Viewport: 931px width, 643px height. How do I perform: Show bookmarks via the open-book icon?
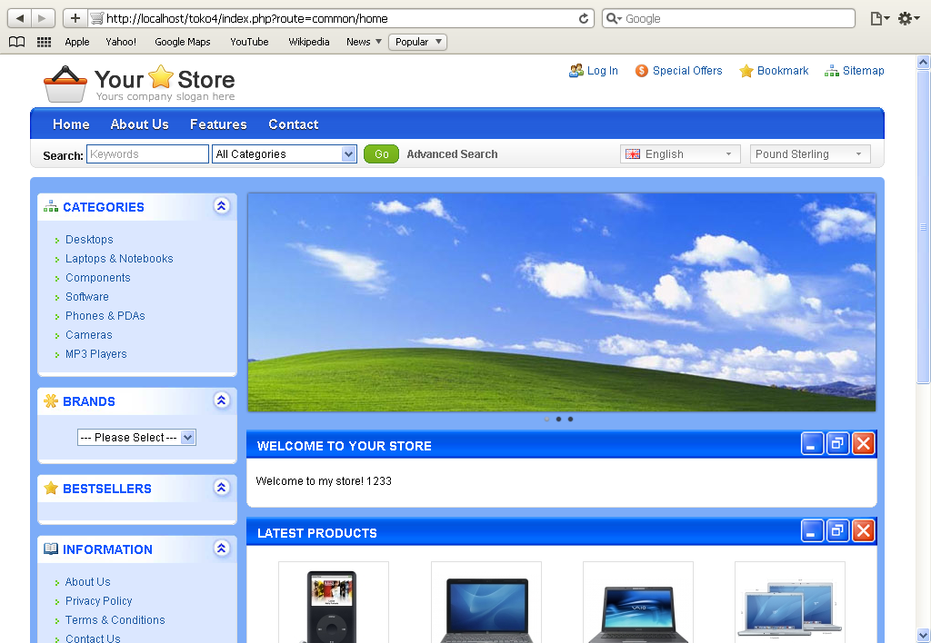[16, 42]
